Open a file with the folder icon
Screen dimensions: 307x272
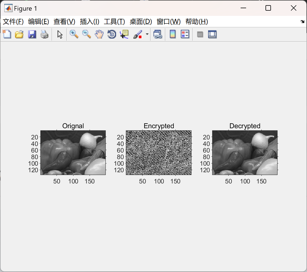pyautogui.click(x=19, y=34)
